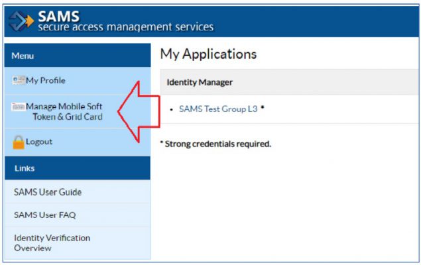Click the bullet before SAMS Test Group L3
This screenshot has width=421, height=265.
(172, 109)
